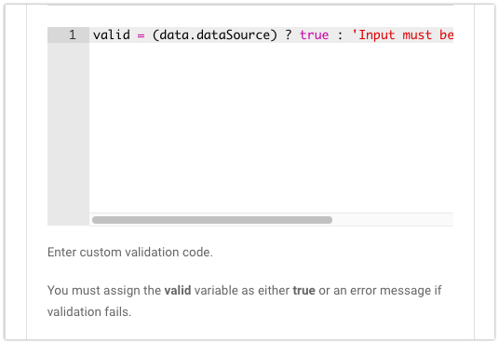Image resolution: width=499 pixels, height=344 pixels.
Task: Place cursor on the valid variable in code
Action: point(112,34)
